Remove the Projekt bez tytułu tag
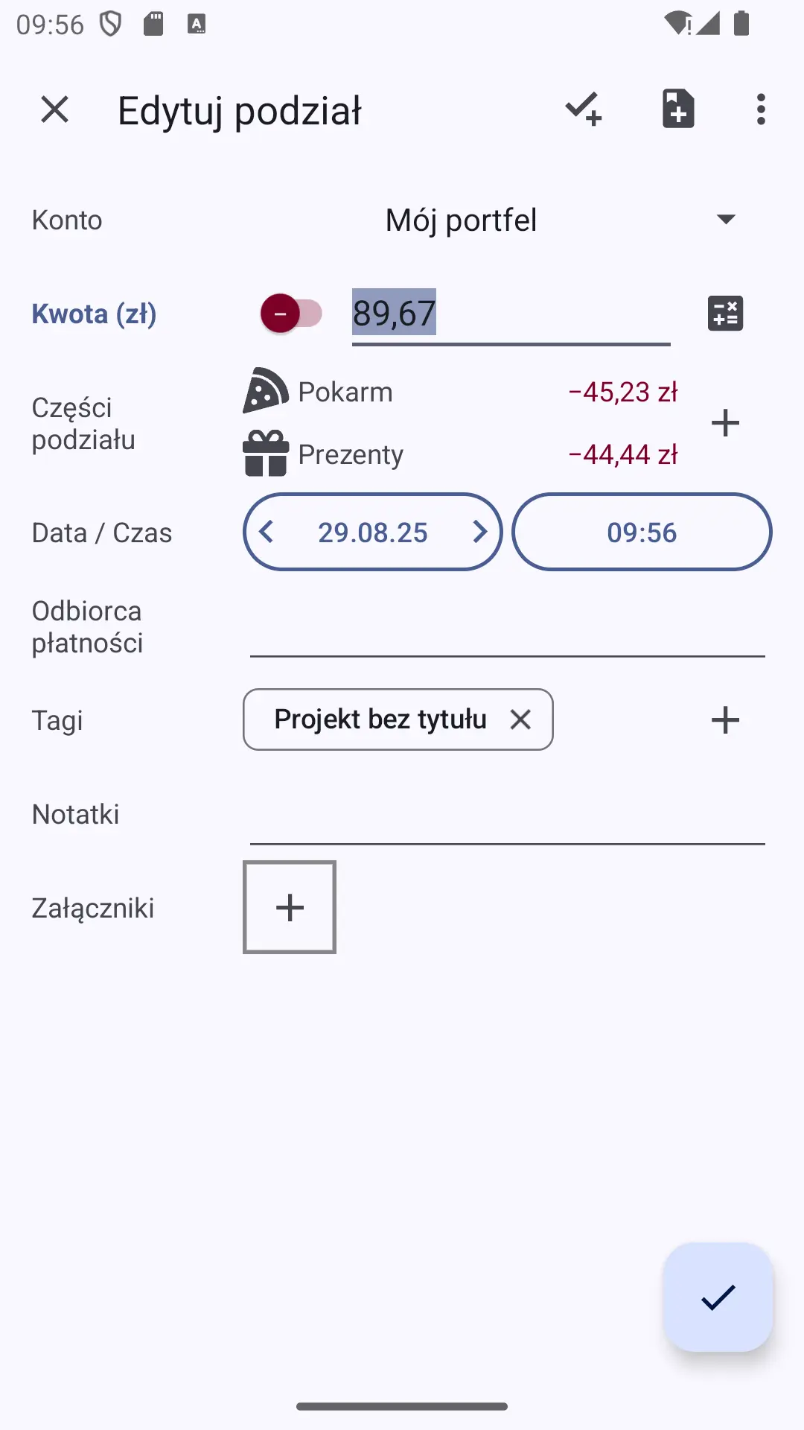This screenshot has width=804, height=1430. tap(520, 719)
